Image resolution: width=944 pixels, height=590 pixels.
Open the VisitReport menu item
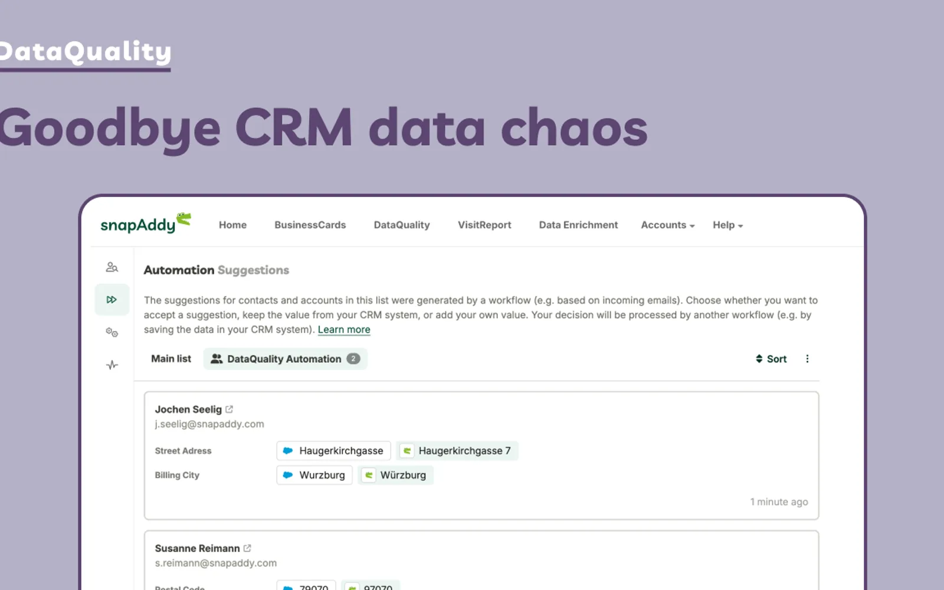click(484, 225)
